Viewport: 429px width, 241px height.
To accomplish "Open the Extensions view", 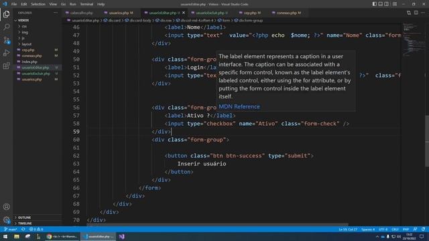I will [6, 66].
